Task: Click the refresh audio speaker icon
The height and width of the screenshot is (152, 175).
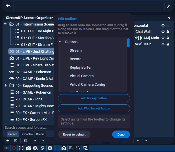Action: tap(78, 148)
